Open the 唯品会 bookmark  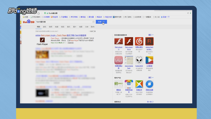(99, 17)
